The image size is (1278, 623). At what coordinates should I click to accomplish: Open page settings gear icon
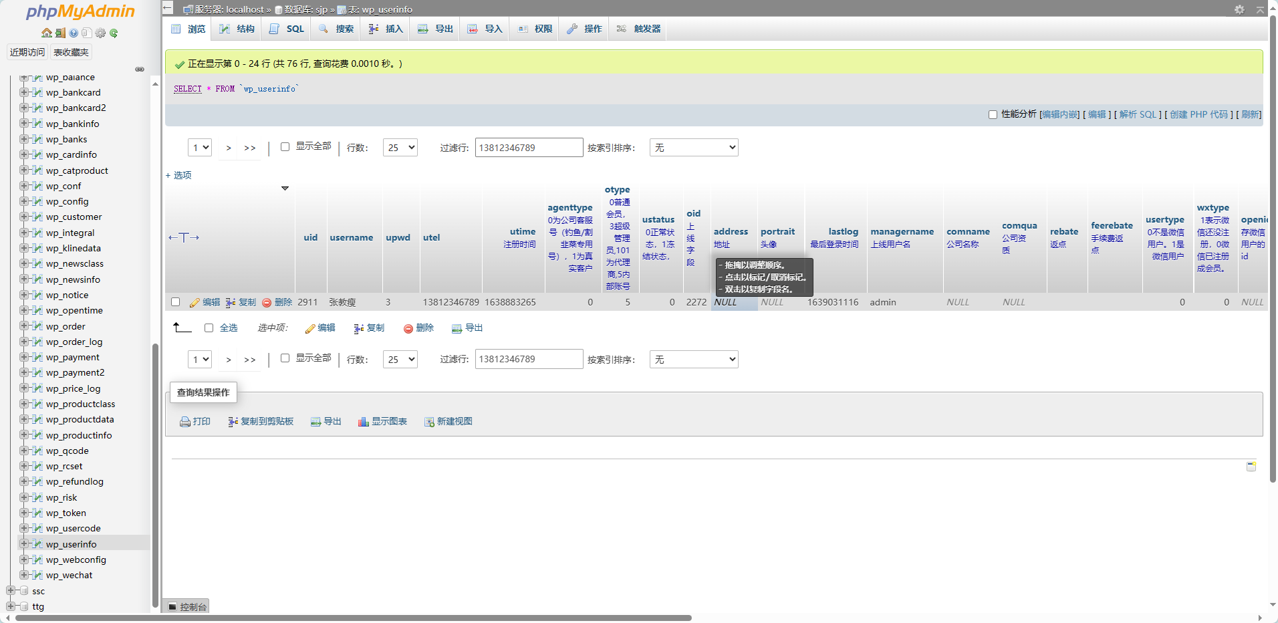(1239, 9)
